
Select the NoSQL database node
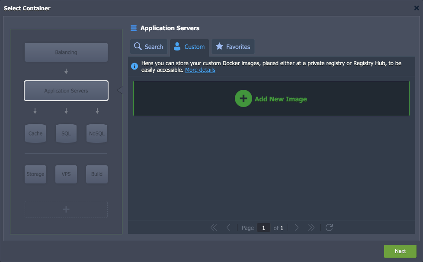click(x=97, y=133)
